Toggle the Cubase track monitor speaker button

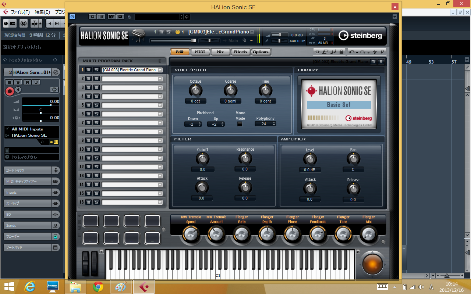[18, 90]
